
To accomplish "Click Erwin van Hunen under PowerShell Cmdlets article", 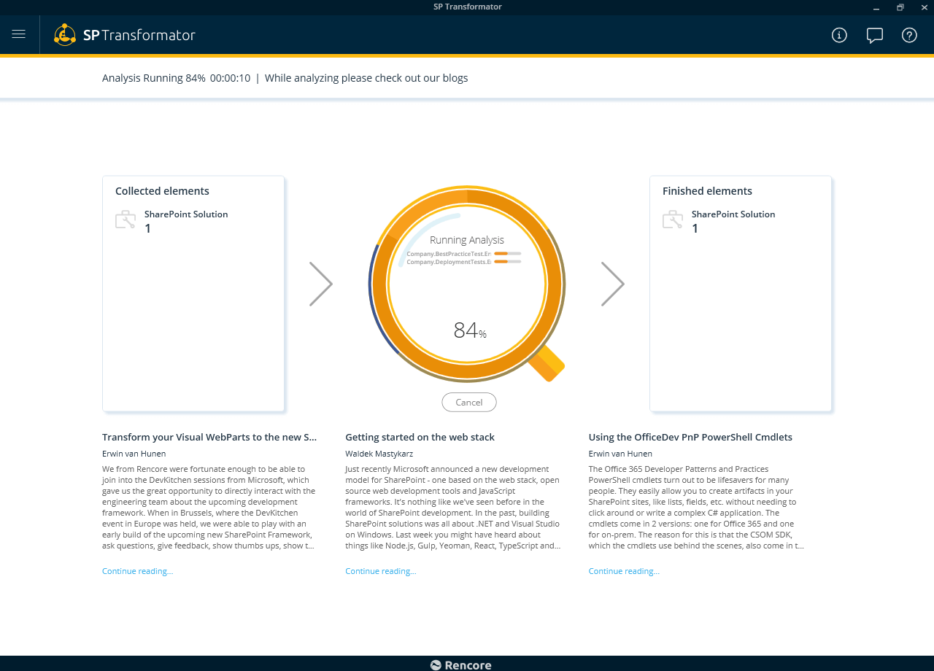I will point(620,454).
